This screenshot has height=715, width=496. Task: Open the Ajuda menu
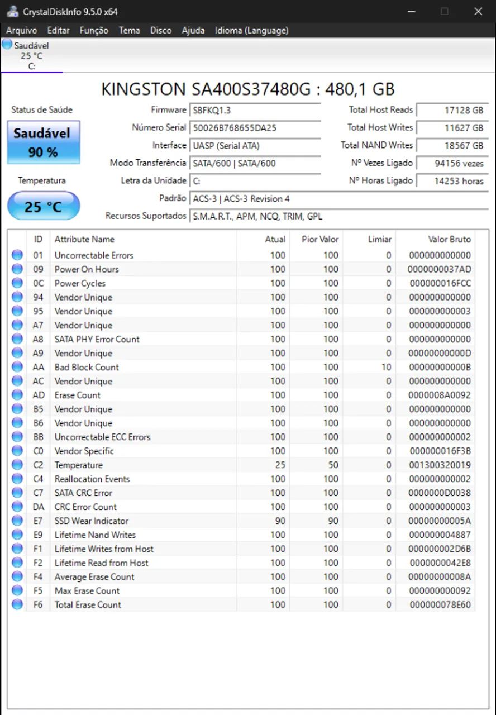193,30
